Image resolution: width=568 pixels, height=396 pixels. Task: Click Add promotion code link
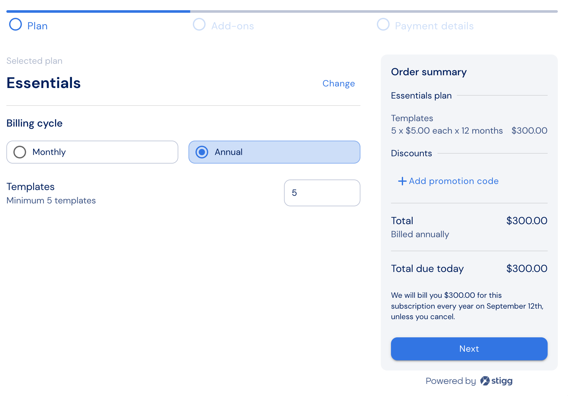(x=448, y=181)
